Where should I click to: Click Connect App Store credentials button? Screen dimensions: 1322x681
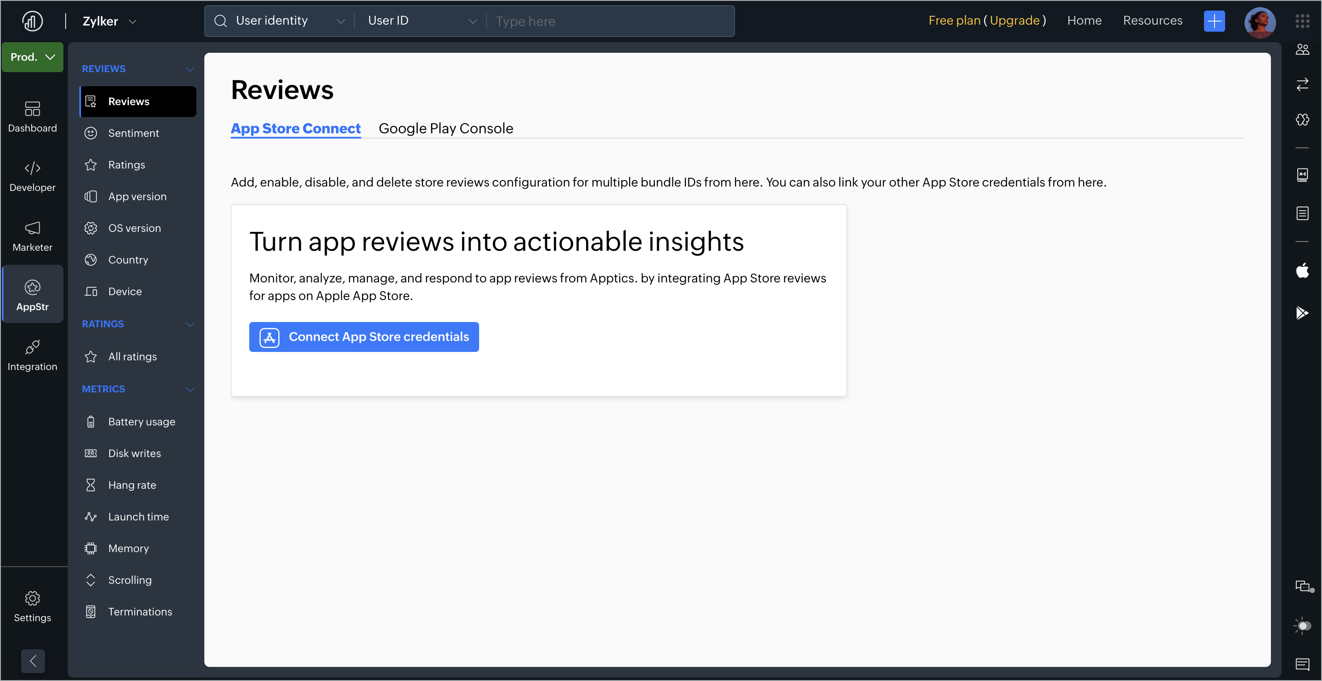tap(364, 337)
